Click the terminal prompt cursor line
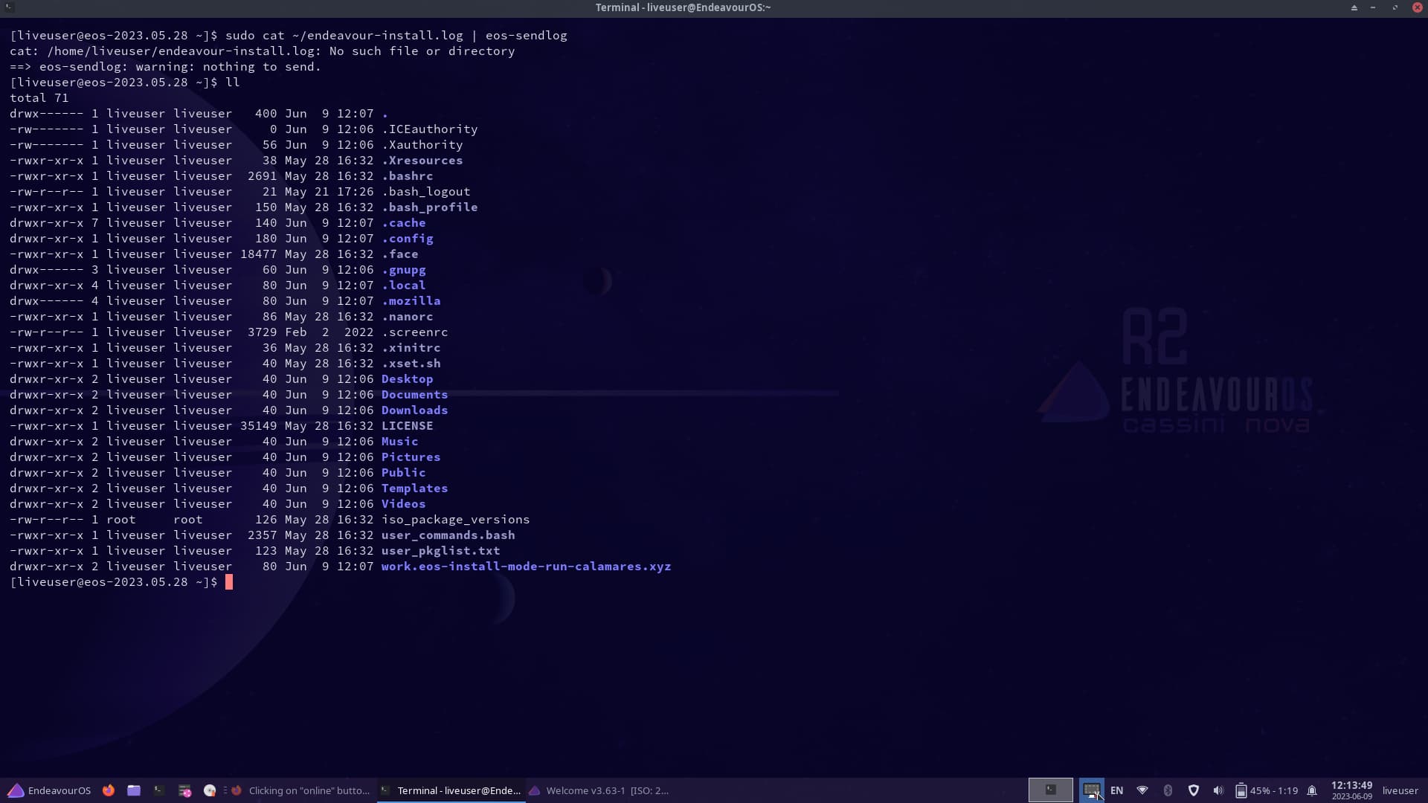Image resolution: width=1428 pixels, height=803 pixels. point(121,581)
